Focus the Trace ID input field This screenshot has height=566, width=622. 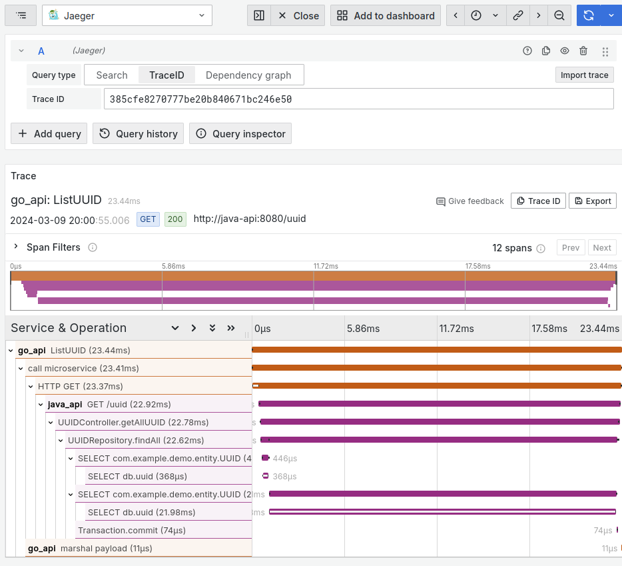coord(358,99)
